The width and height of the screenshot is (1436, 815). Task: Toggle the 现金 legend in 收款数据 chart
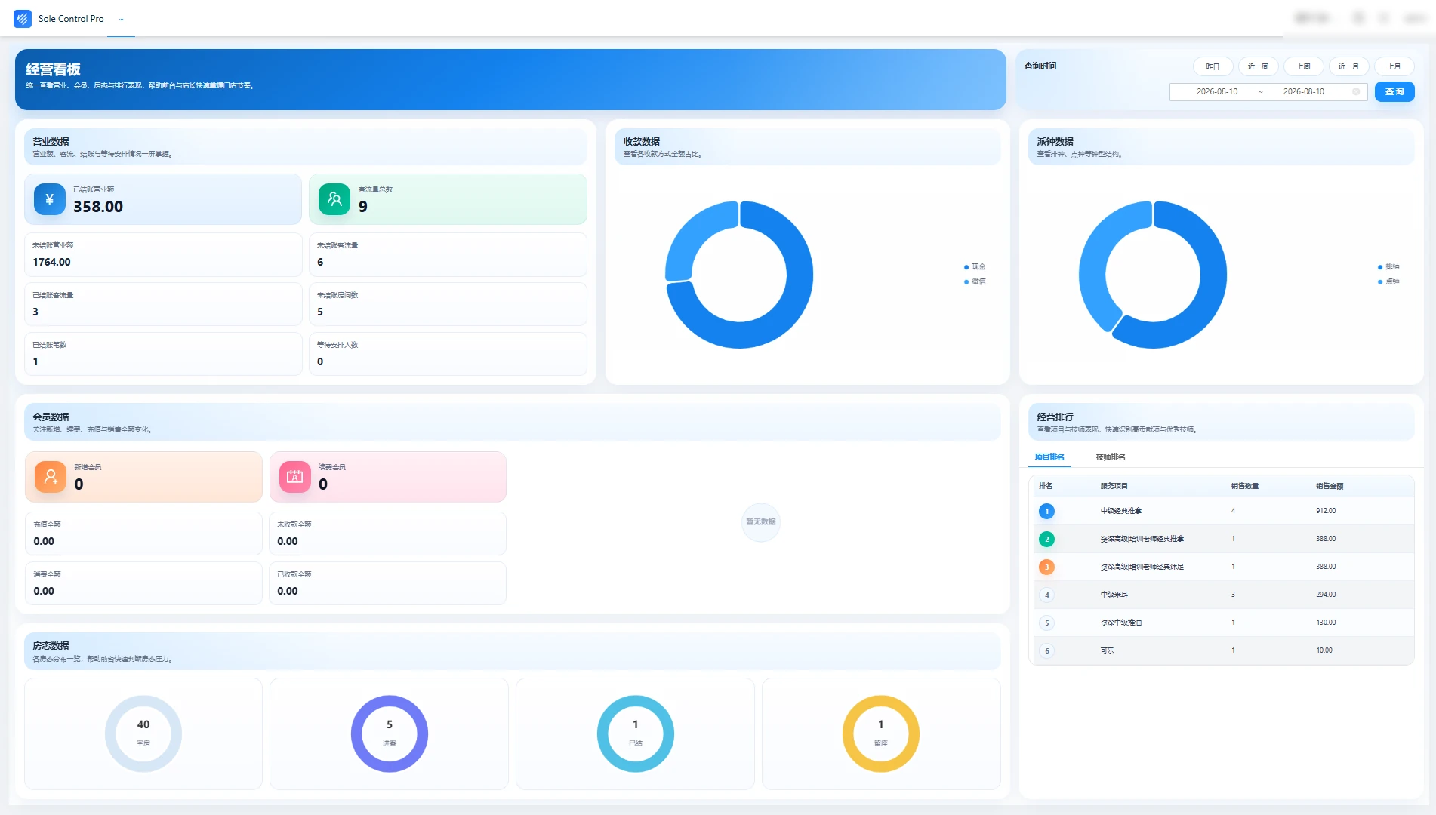click(975, 267)
